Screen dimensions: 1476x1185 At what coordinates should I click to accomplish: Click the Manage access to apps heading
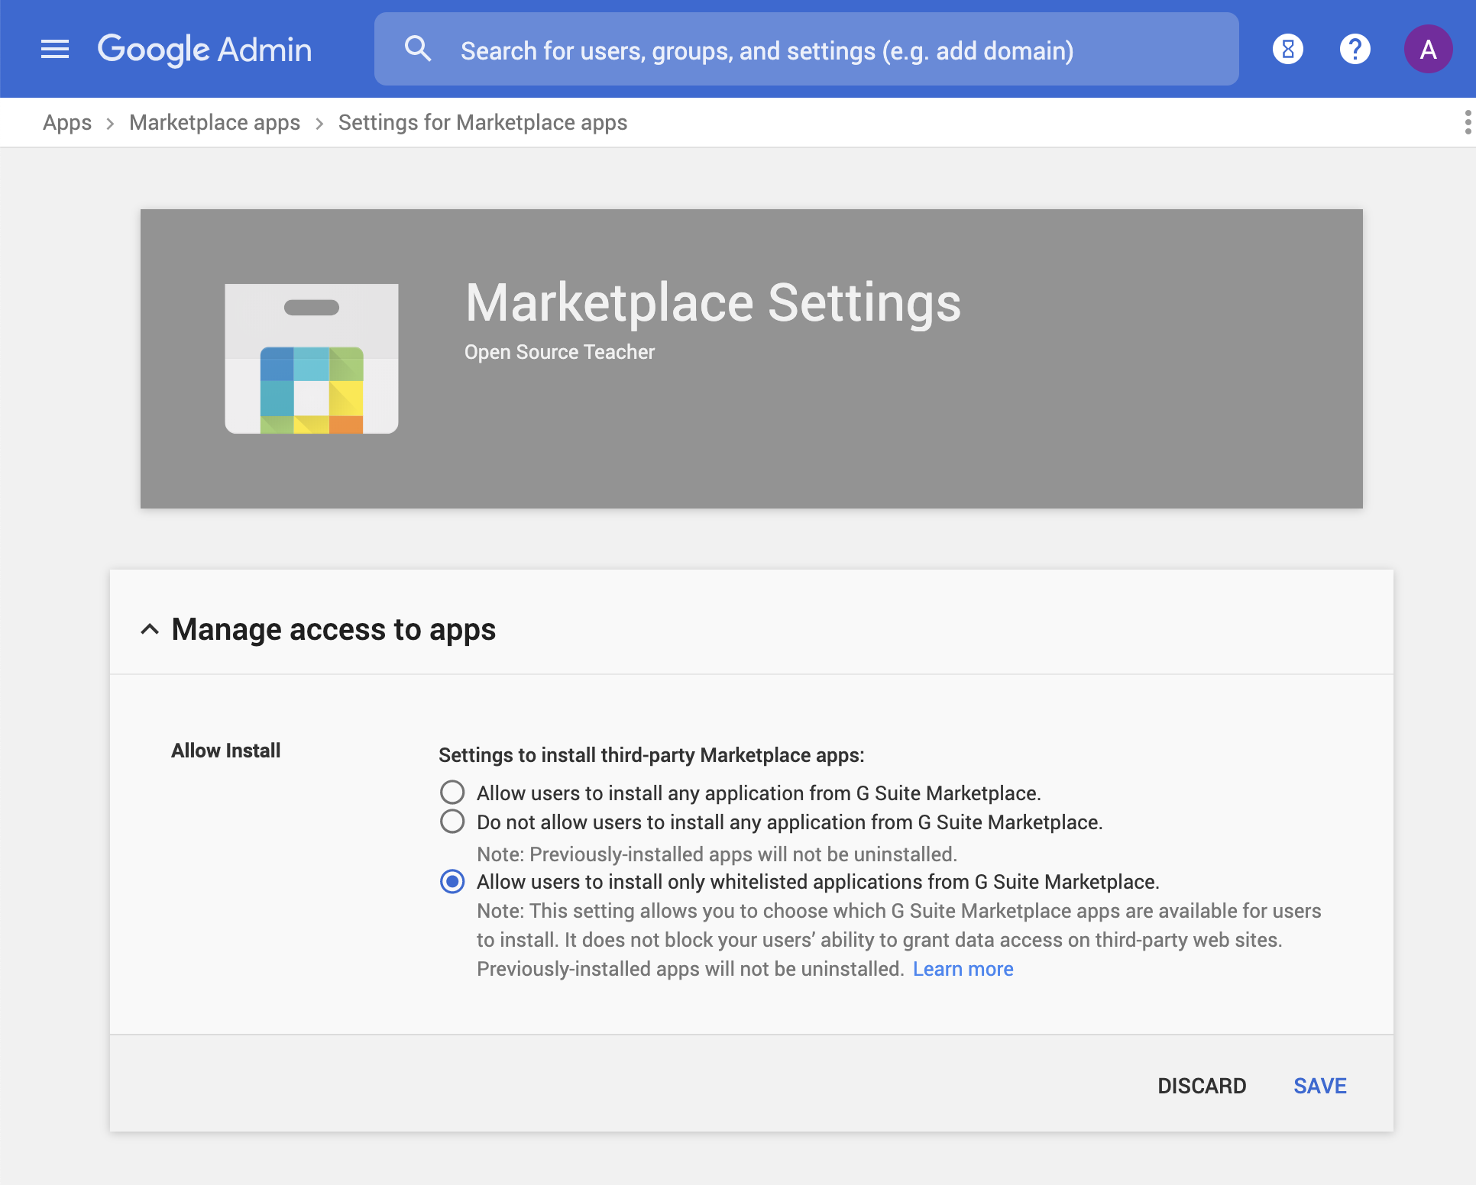point(333,630)
